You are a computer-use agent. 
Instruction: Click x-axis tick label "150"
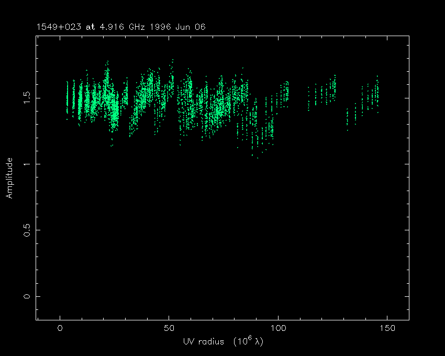[x=387, y=328]
